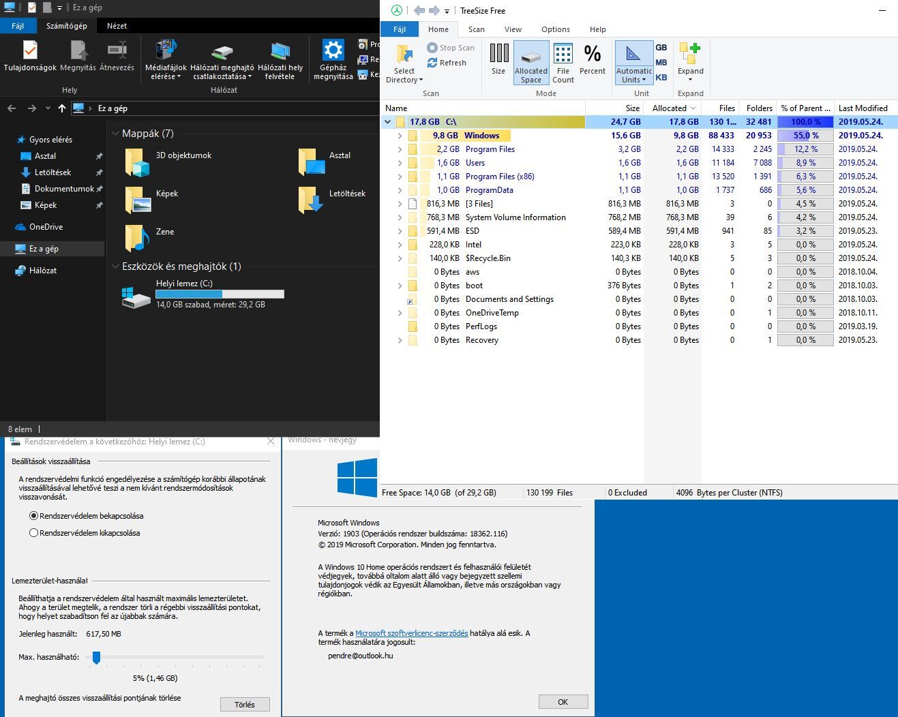Select Percent mode in TreeSize
The width and height of the screenshot is (898, 717).
(593, 59)
